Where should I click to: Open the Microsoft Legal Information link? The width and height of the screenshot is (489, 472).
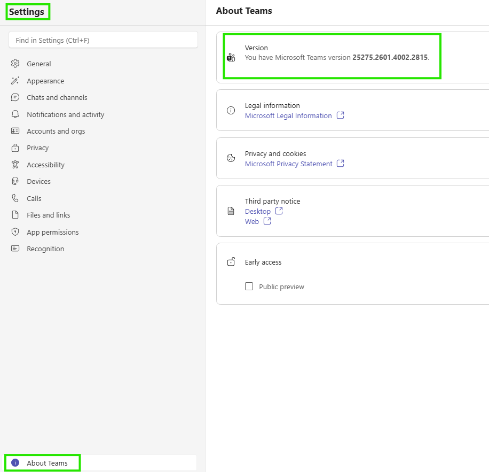[x=290, y=115]
